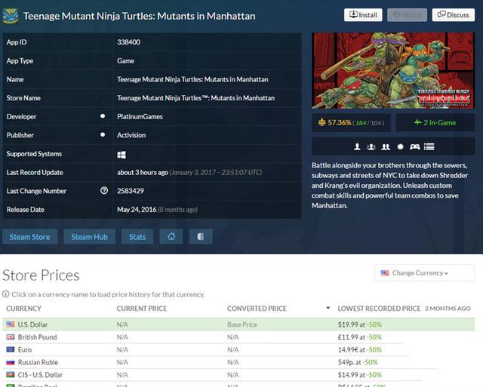Open the Steam Store link button
Screen dimensions: 483x387
29,237
